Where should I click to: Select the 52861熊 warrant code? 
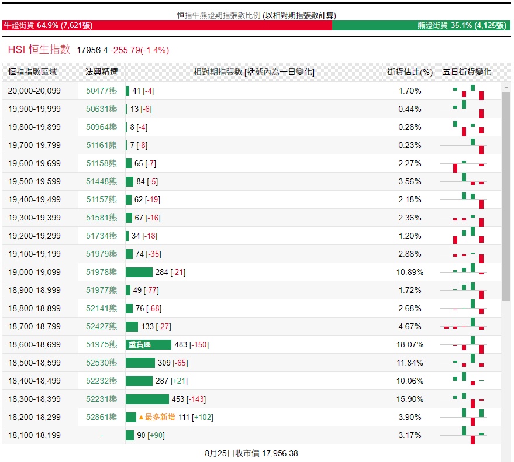point(101,417)
